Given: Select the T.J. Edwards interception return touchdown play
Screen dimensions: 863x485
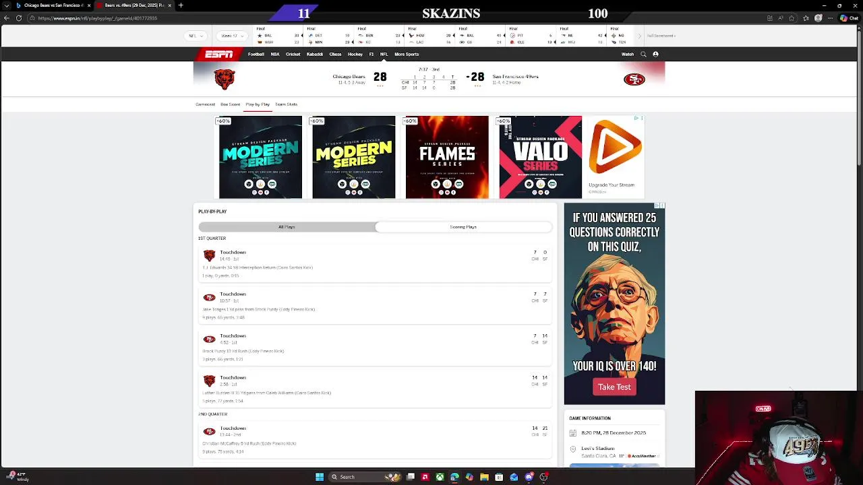Looking at the screenshot, I should click(x=375, y=263).
